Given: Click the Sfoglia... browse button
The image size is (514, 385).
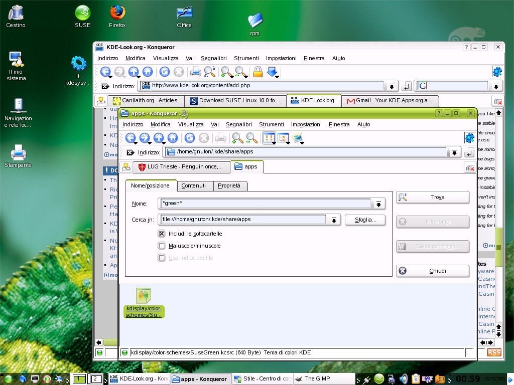Looking at the screenshot, I should pos(365,220).
